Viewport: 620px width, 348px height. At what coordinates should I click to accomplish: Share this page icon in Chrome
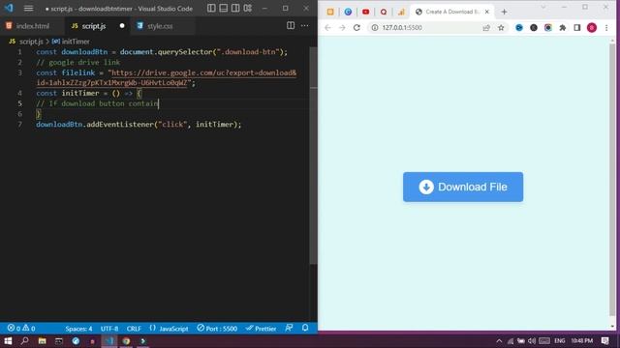click(486, 28)
